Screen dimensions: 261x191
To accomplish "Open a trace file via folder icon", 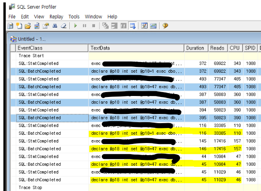I will 28,26.
